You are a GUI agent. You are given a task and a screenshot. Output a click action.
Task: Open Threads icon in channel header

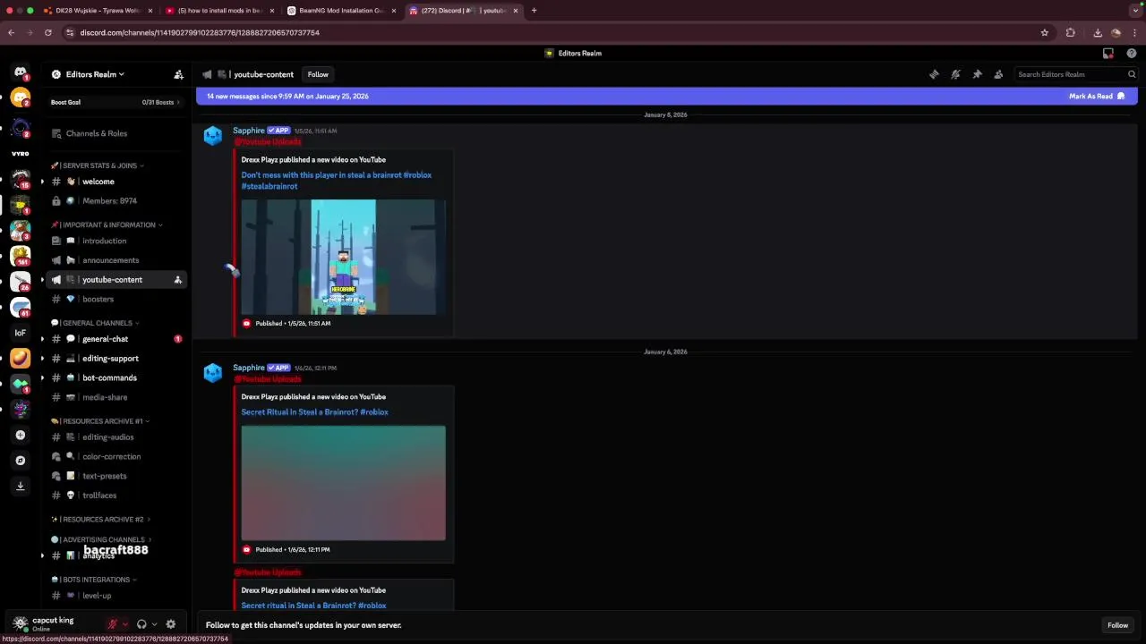coord(934,74)
